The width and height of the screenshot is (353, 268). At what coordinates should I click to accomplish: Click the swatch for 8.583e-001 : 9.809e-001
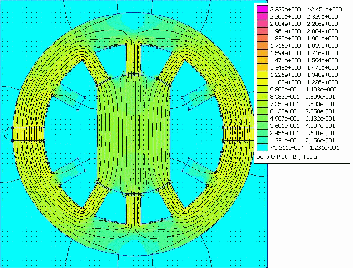(262, 97)
